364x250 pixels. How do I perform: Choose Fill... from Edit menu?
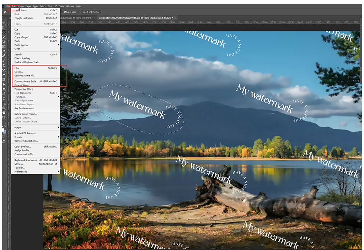(36, 68)
